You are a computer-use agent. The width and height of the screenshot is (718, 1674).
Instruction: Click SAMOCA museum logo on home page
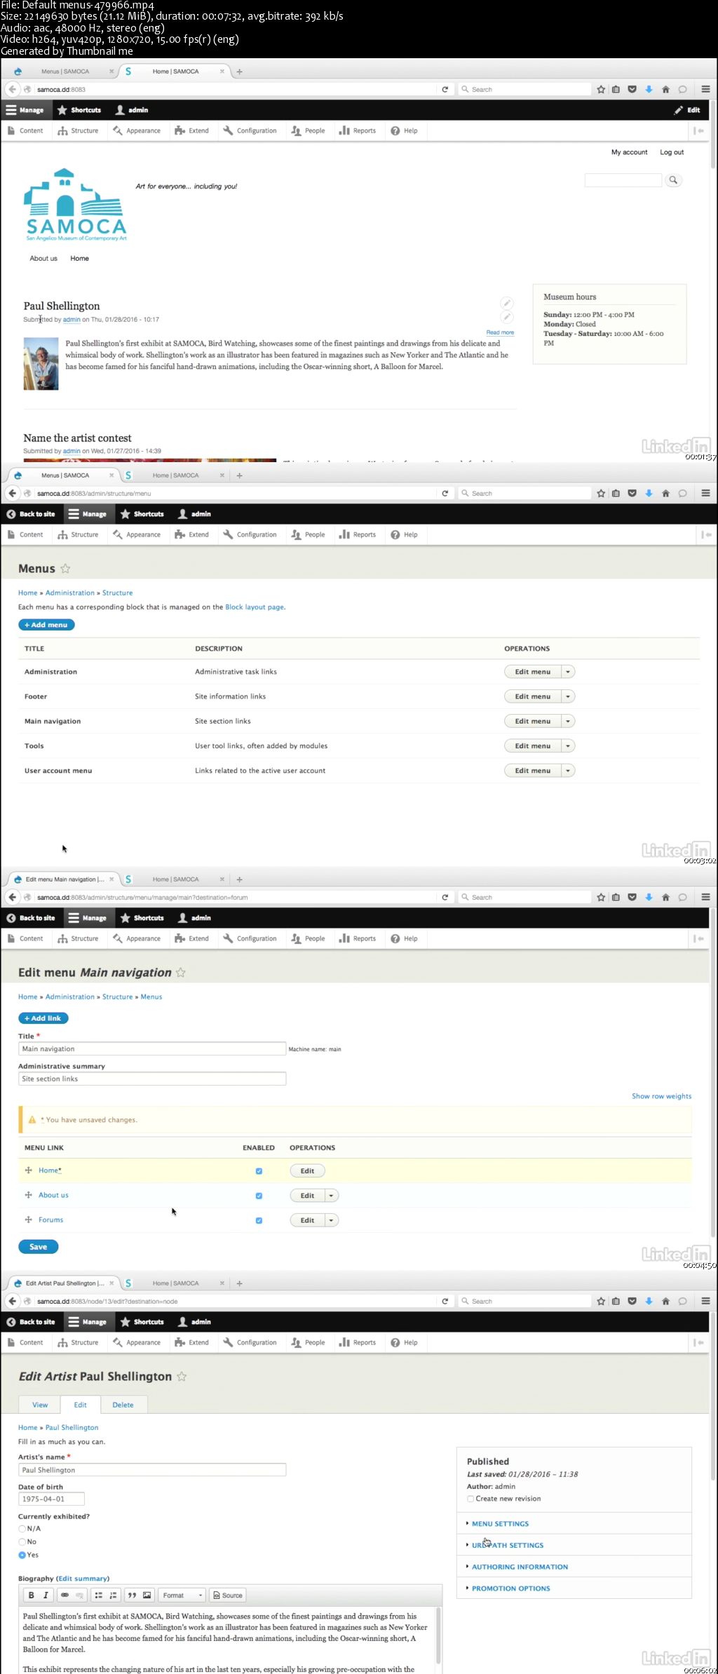point(76,205)
